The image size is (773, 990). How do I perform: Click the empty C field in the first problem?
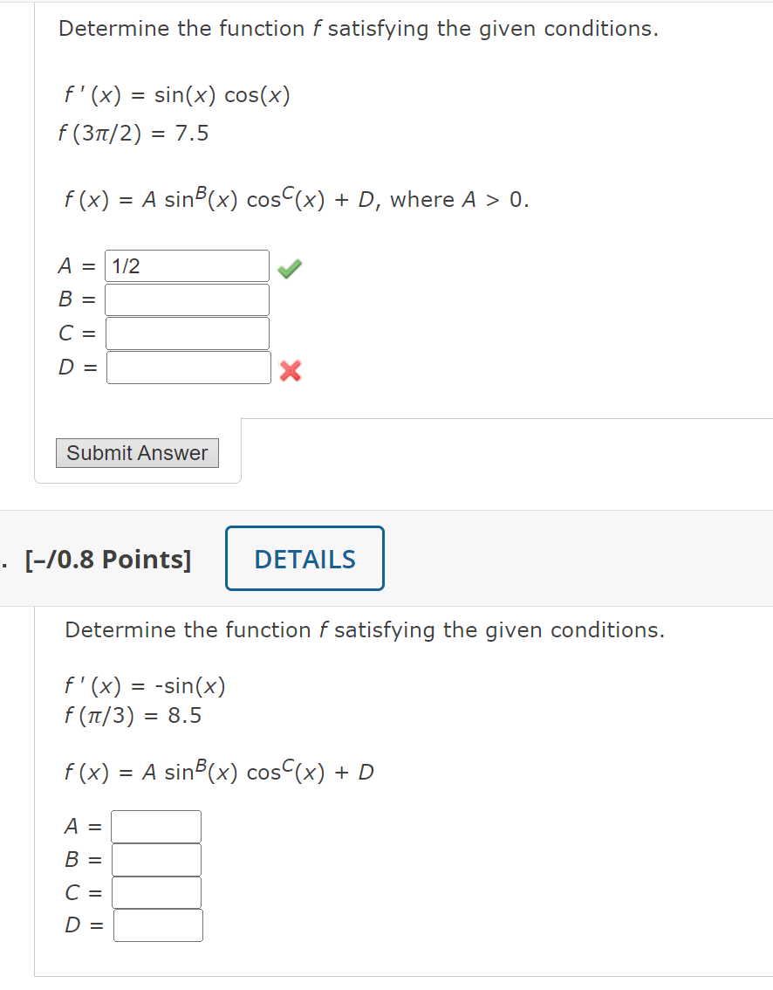[x=187, y=333]
